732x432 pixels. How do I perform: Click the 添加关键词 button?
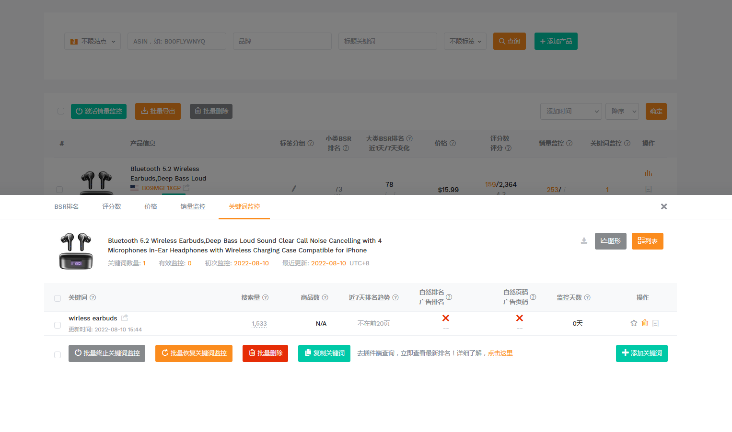pos(641,353)
